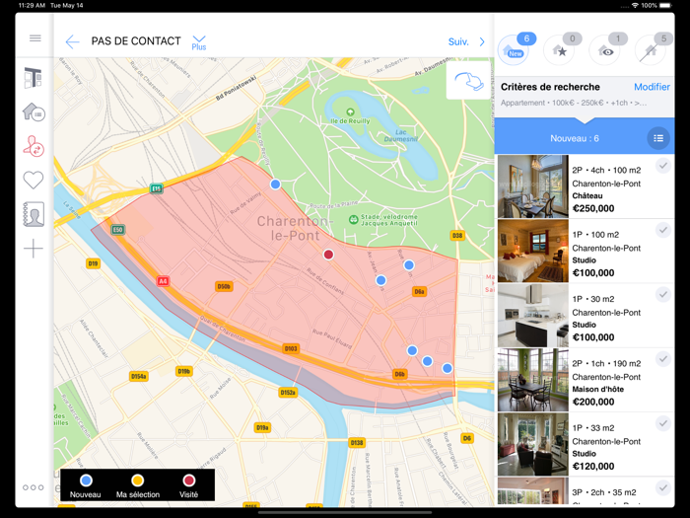Viewport: 690px width, 518px height.
Task: Open the contacts address book icon
Action: [x=34, y=214]
